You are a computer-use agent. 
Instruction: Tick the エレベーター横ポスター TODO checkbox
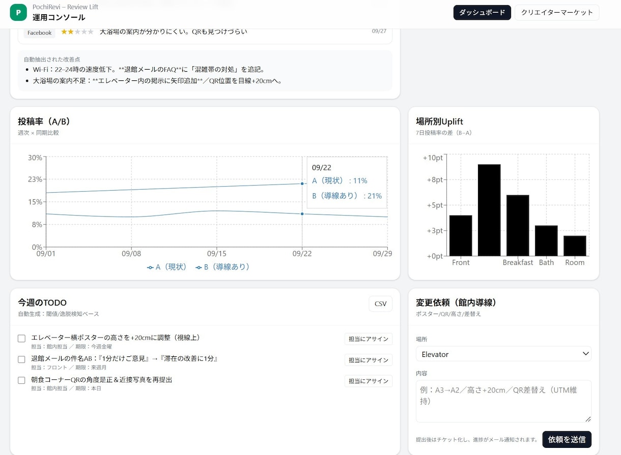(21, 339)
